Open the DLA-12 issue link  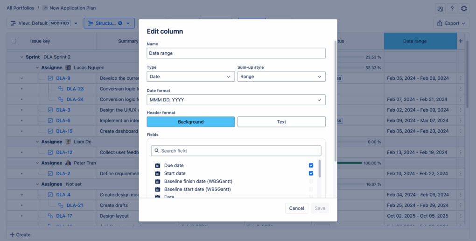click(x=64, y=152)
